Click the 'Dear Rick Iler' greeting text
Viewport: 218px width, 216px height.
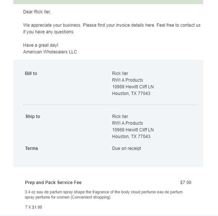tap(37, 12)
